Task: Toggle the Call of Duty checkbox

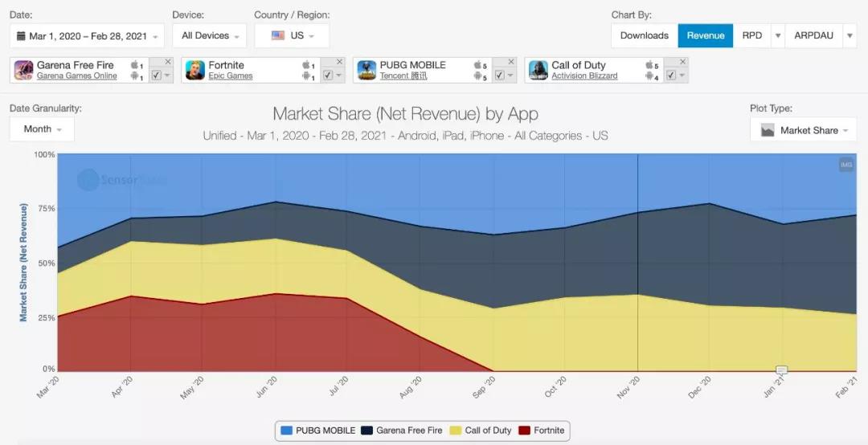Action: tap(671, 76)
